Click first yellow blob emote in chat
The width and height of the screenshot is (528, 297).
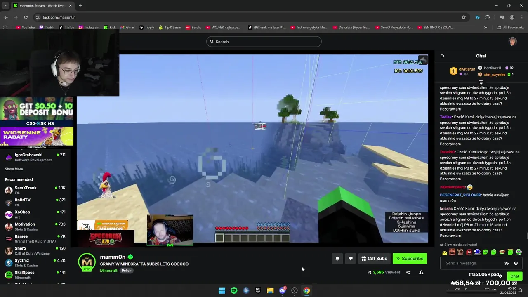[445, 252]
